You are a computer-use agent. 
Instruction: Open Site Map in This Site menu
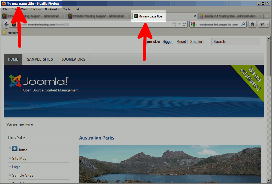pyautogui.click(x=19, y=159)
